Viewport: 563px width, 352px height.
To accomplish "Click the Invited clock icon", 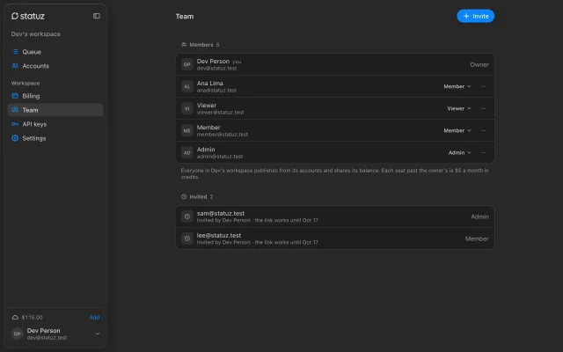I will 184,196.
